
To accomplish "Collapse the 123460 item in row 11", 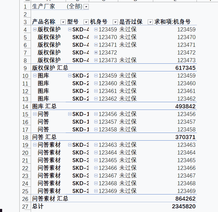I will (96, 83).
